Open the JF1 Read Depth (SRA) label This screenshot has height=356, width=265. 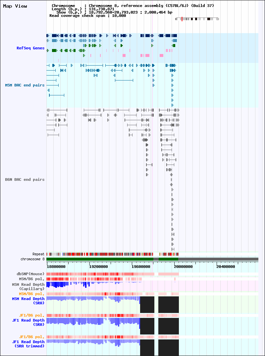point(28,323)
